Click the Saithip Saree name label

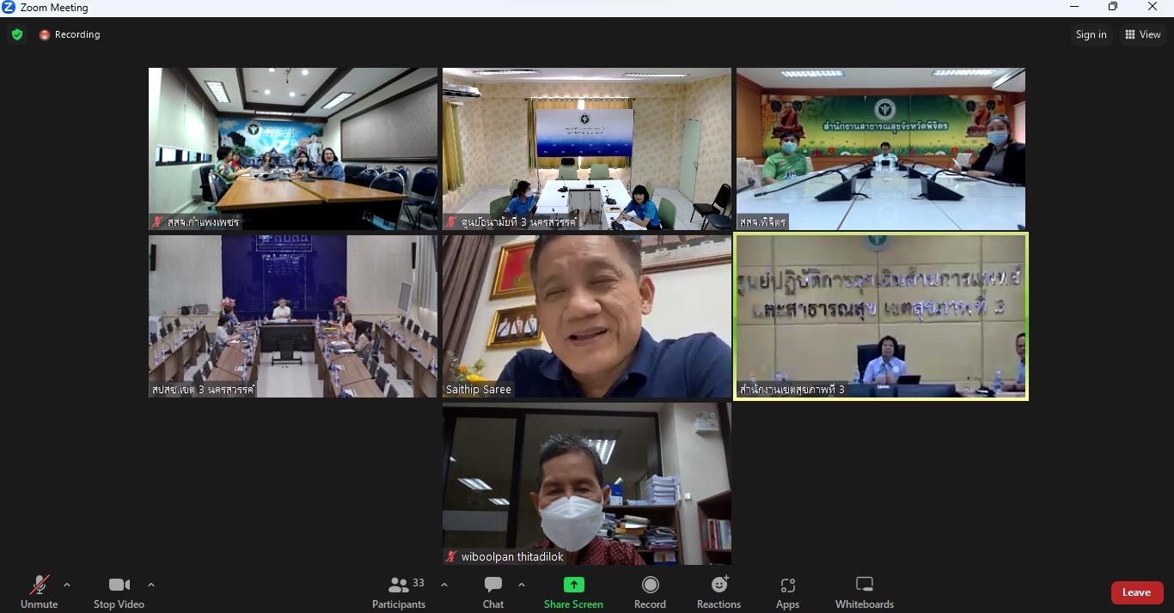pos(479,390)
